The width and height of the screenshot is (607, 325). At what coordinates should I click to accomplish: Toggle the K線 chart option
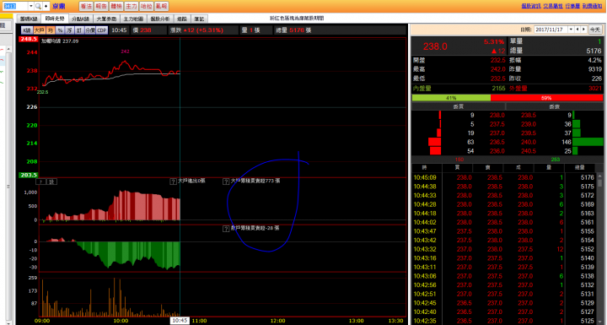coord(27,30)
